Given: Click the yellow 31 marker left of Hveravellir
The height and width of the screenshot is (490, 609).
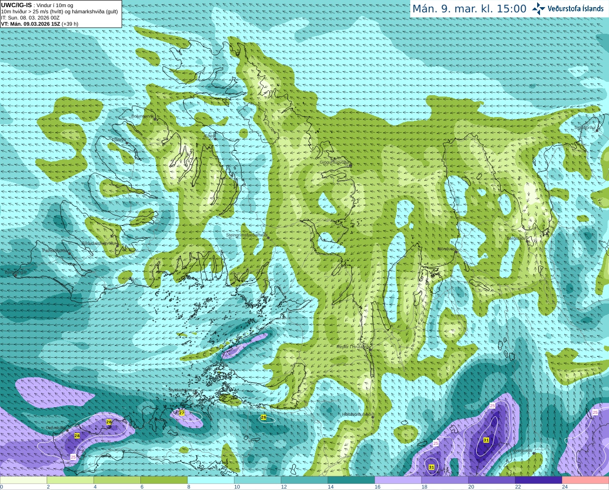Looking at the screenshot, I should [486, 440].
